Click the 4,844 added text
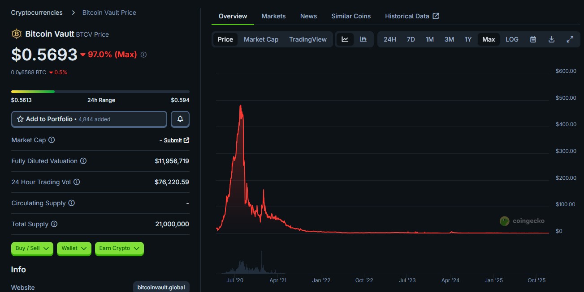This screenshot has width=584, height=292. click(95, 119)
